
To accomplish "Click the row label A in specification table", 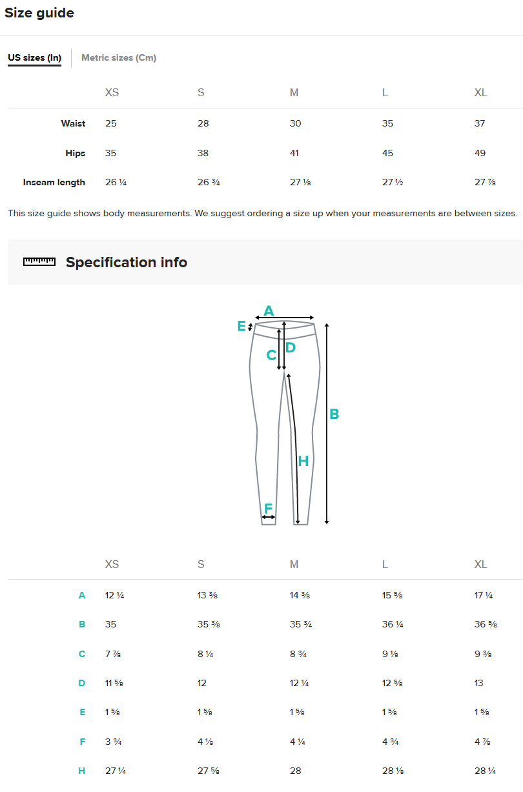I will coord(82,595).
